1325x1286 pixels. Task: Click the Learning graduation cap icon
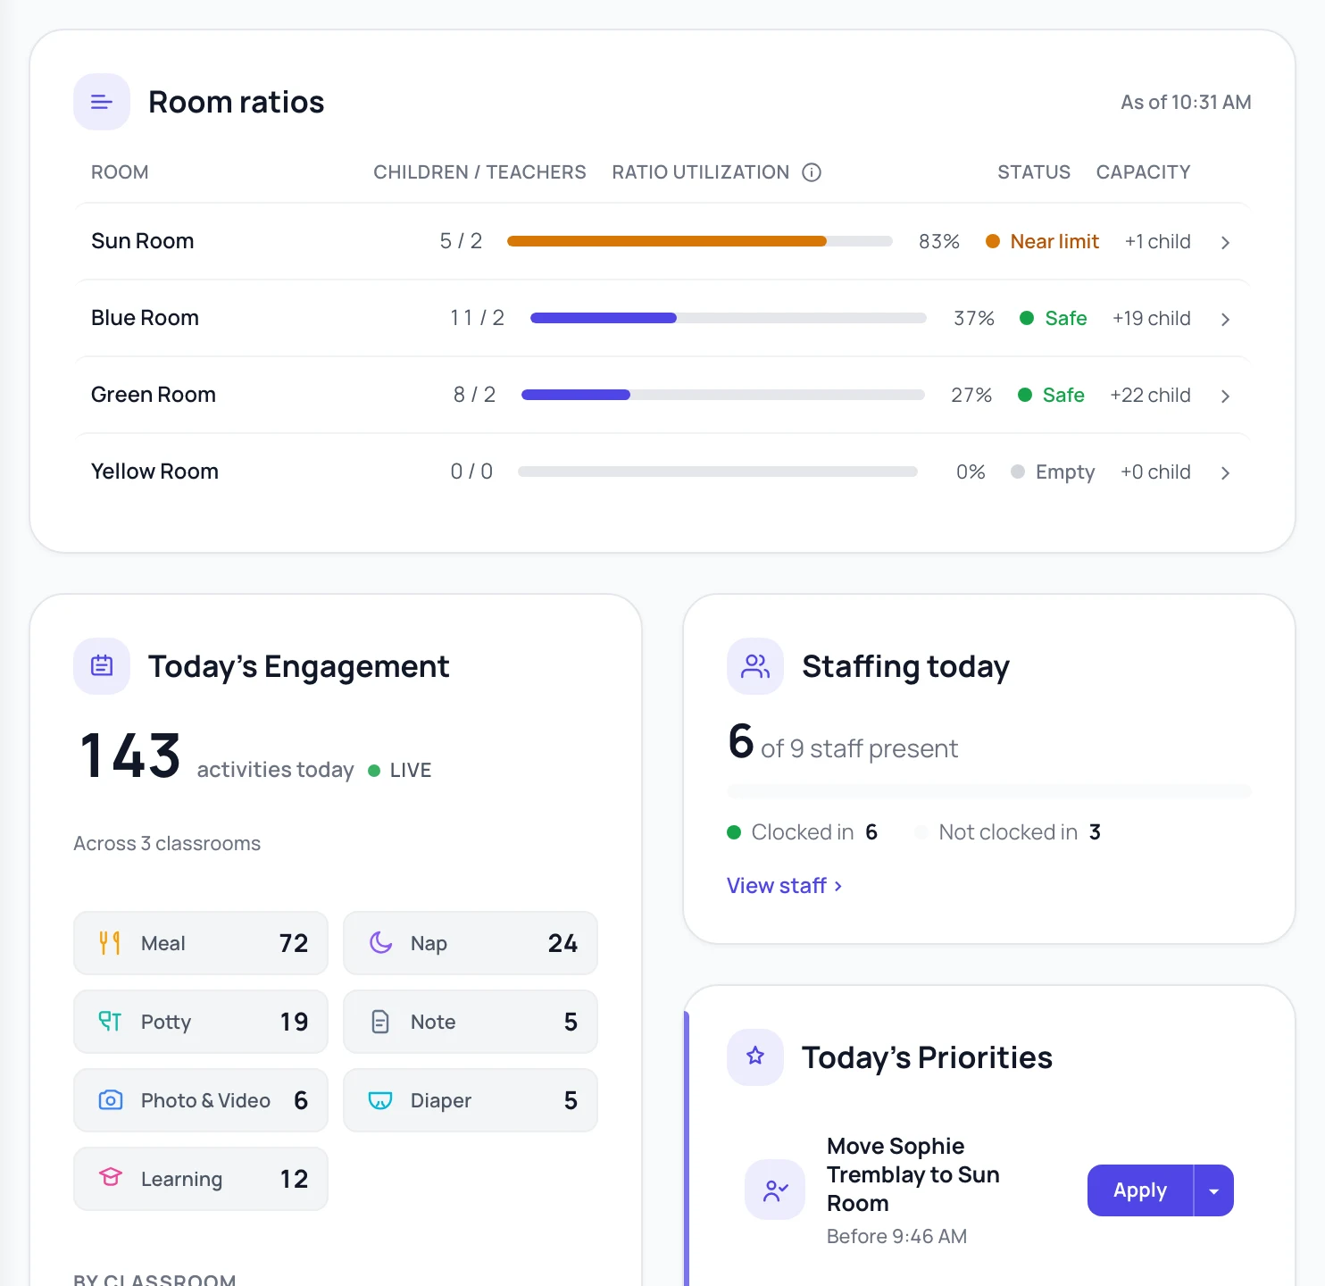(111, 1178)
